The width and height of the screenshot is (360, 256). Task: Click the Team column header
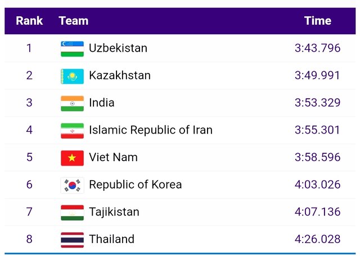pos(73,21)
